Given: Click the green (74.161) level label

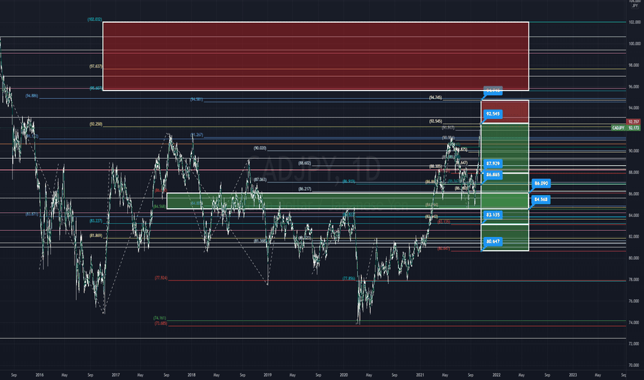Looking at the screenshot, I should coord(160,319).
